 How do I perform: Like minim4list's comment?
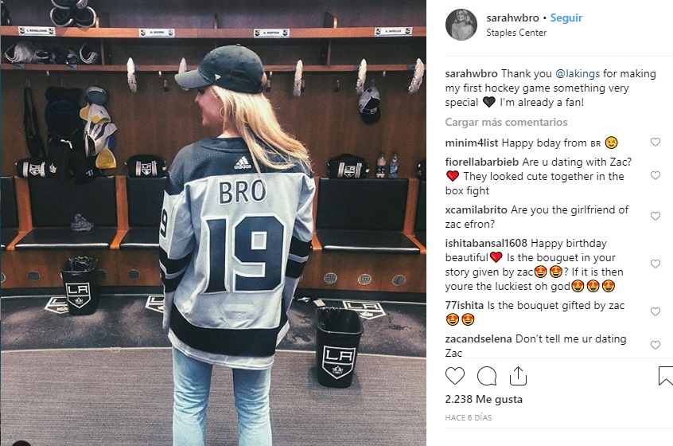tap(655, 142)
